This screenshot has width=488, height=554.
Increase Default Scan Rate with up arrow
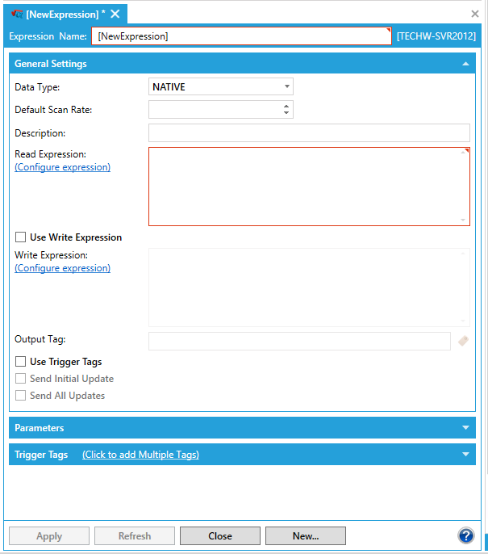tap(286, 106)
